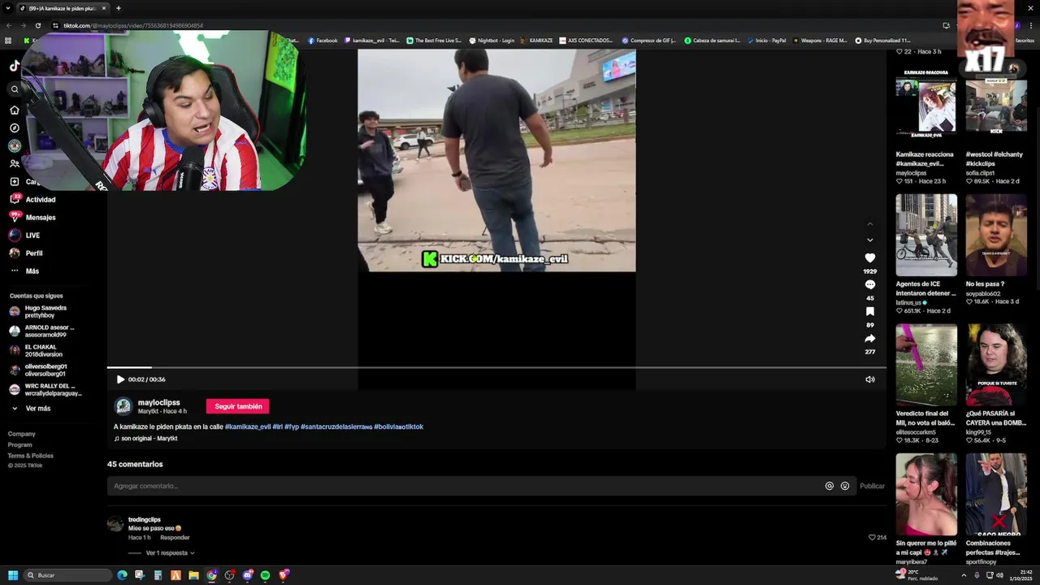Play the video with the play button
The height and width of the screenshot is (585, 1040).
[x=120, y=379]
